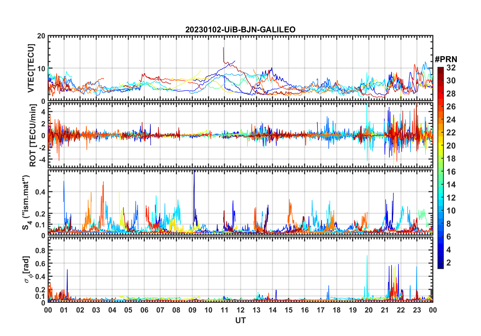
Task: Click x-axis tick label 18
Action: 336,310
